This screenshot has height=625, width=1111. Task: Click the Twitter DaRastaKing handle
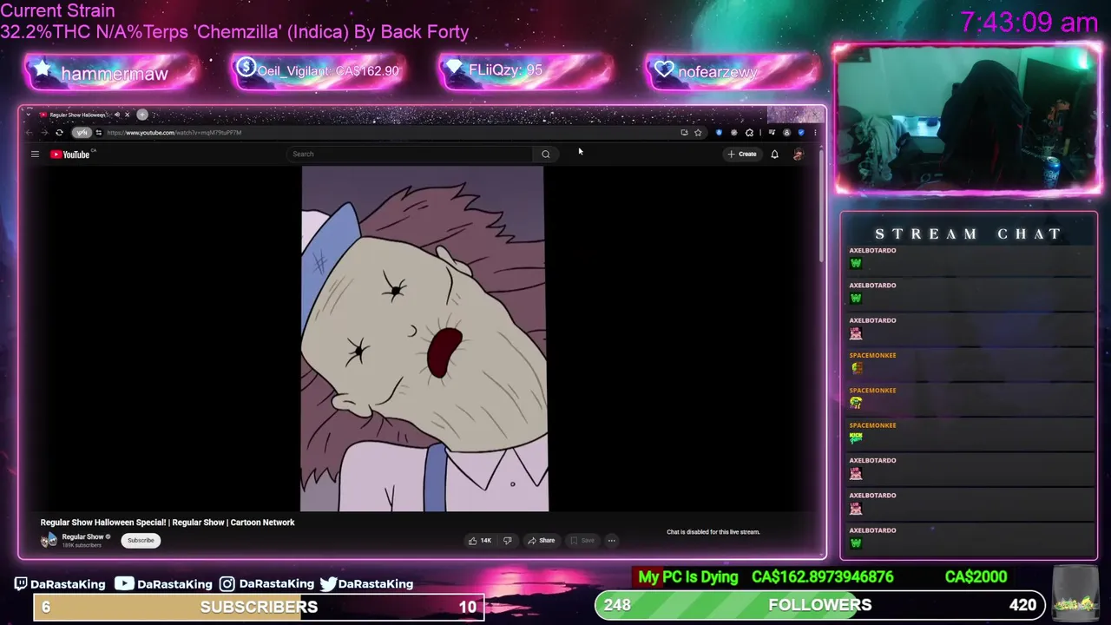(x=366, y=584)
